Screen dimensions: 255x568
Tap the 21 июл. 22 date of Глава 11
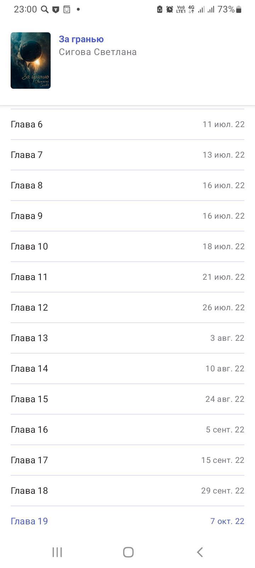click(x=223, y=277)
